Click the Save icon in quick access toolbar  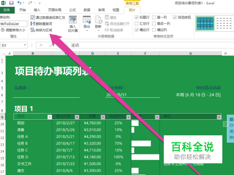(x=11, y=3)
